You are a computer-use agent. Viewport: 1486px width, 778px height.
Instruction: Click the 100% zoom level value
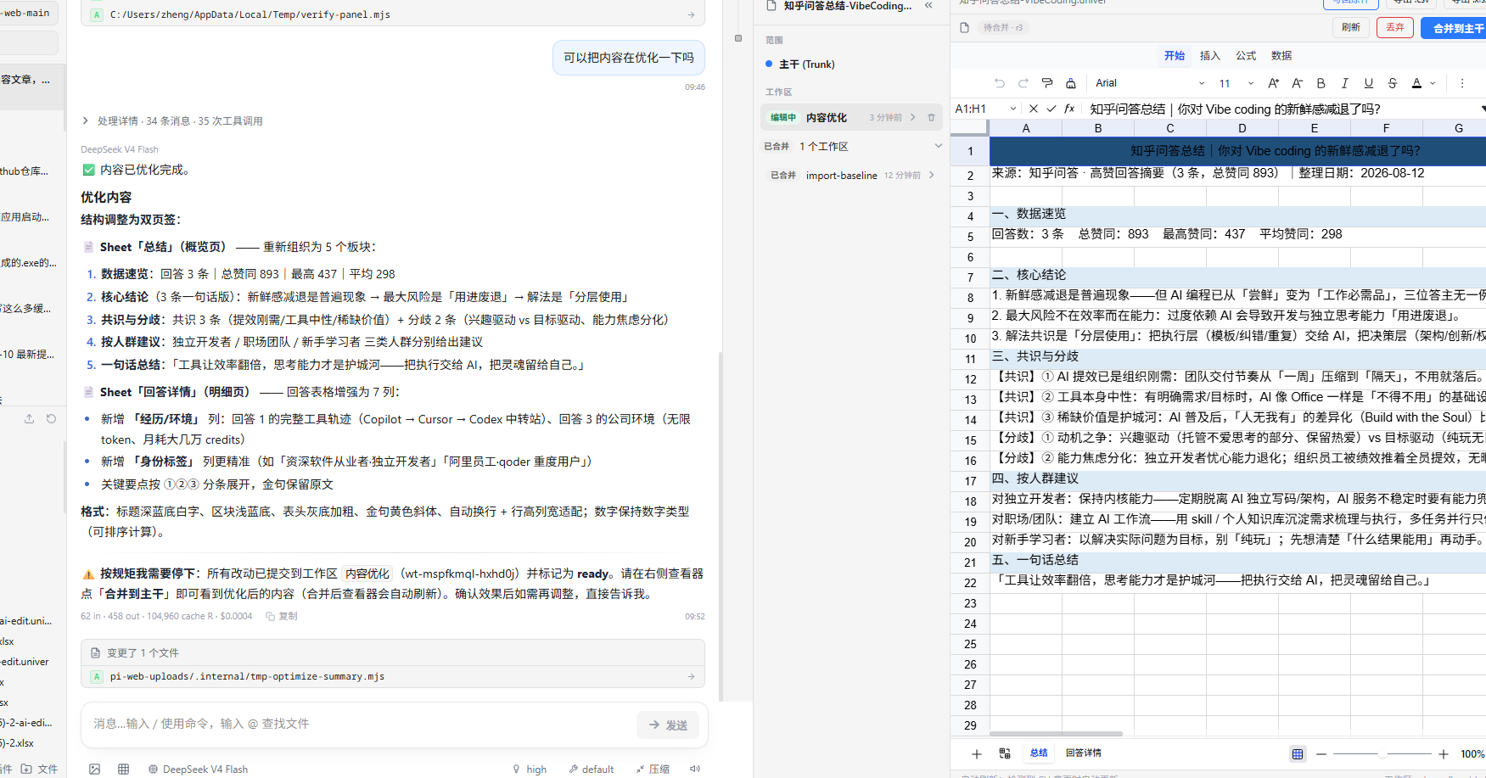tap(1472, 754)
